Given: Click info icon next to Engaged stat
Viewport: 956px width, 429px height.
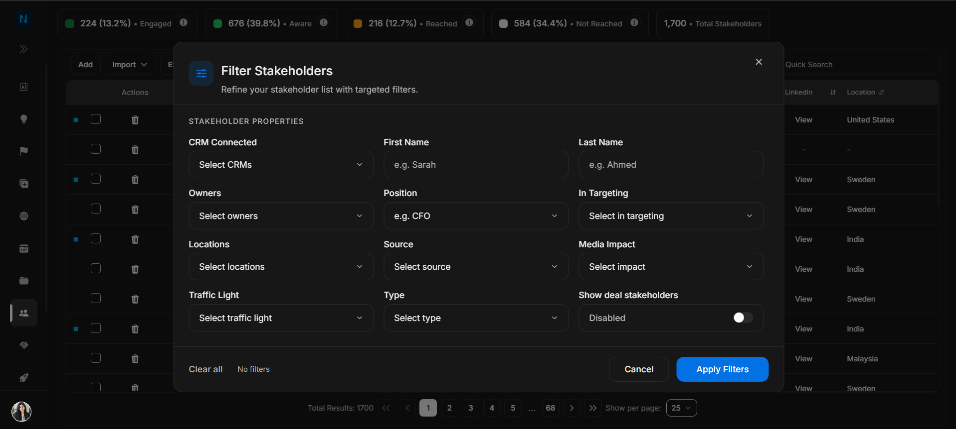Looking at the screenshot, I should pos(184,22).
